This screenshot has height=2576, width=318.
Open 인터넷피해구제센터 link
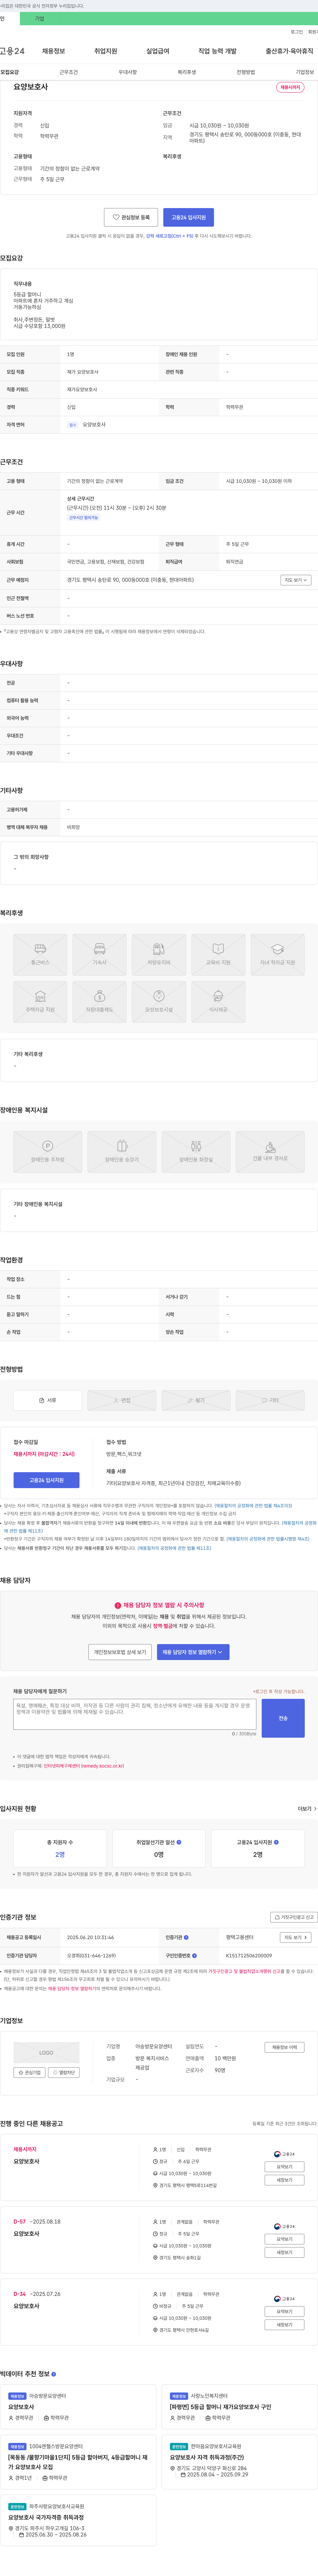(84, 1766)
